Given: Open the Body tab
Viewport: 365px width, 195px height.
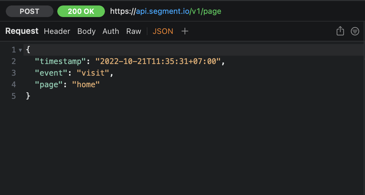Looking at the screenshot, I should pos(86,31).
